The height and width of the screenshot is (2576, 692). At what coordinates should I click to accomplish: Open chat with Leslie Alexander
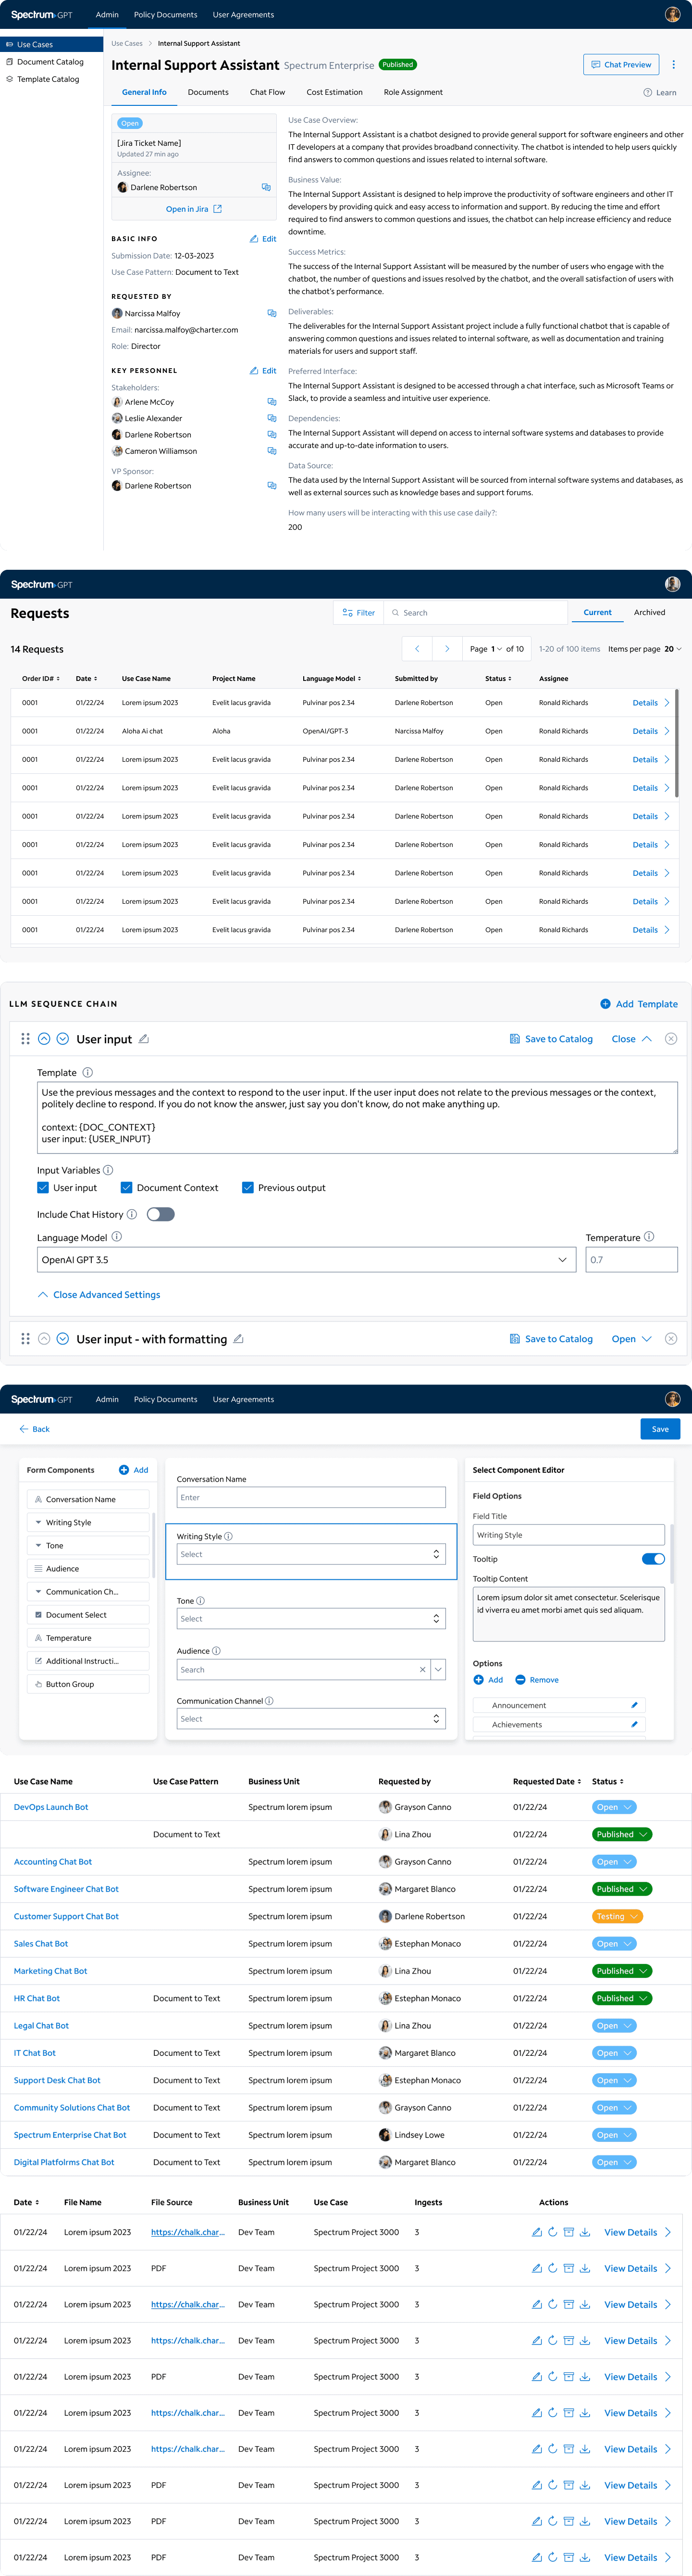[x=272, y=419]
